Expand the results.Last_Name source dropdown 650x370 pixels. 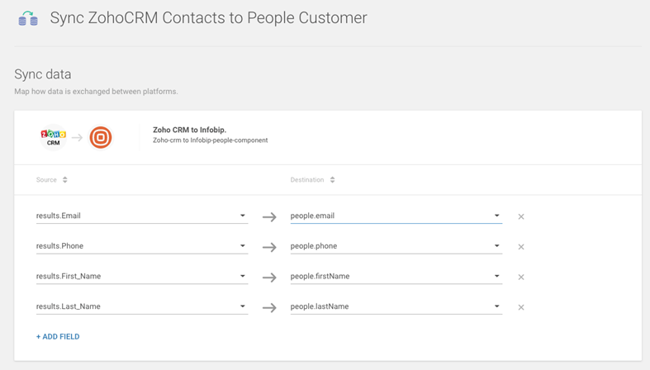(242, 306)
